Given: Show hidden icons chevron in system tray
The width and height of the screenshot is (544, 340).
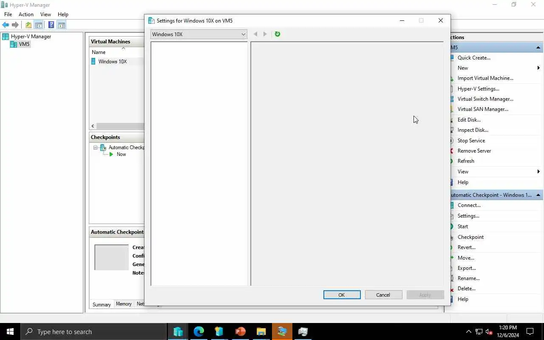Looking at the screenshot, I should [x=468, y=331].
